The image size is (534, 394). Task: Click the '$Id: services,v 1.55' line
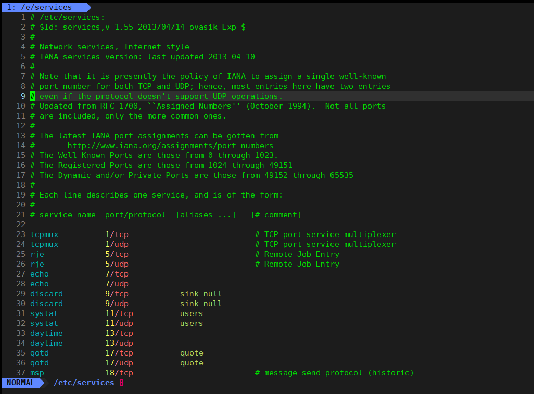138,27
